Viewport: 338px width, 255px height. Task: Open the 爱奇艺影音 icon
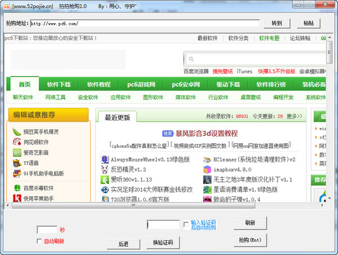pyautogui.click(x=16, y=152)
